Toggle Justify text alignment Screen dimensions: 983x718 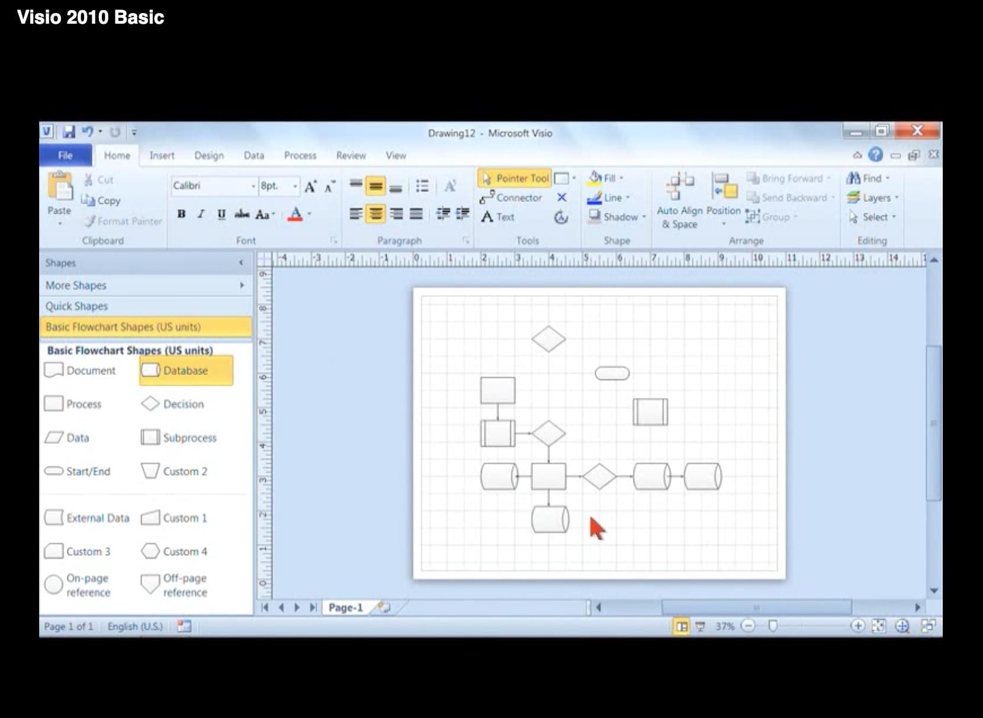(x=416, y=214)
